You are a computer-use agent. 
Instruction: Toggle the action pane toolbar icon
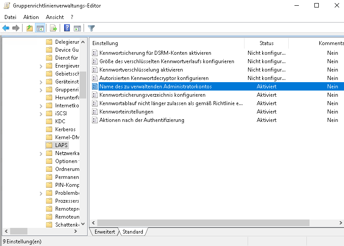click(77, 28)
